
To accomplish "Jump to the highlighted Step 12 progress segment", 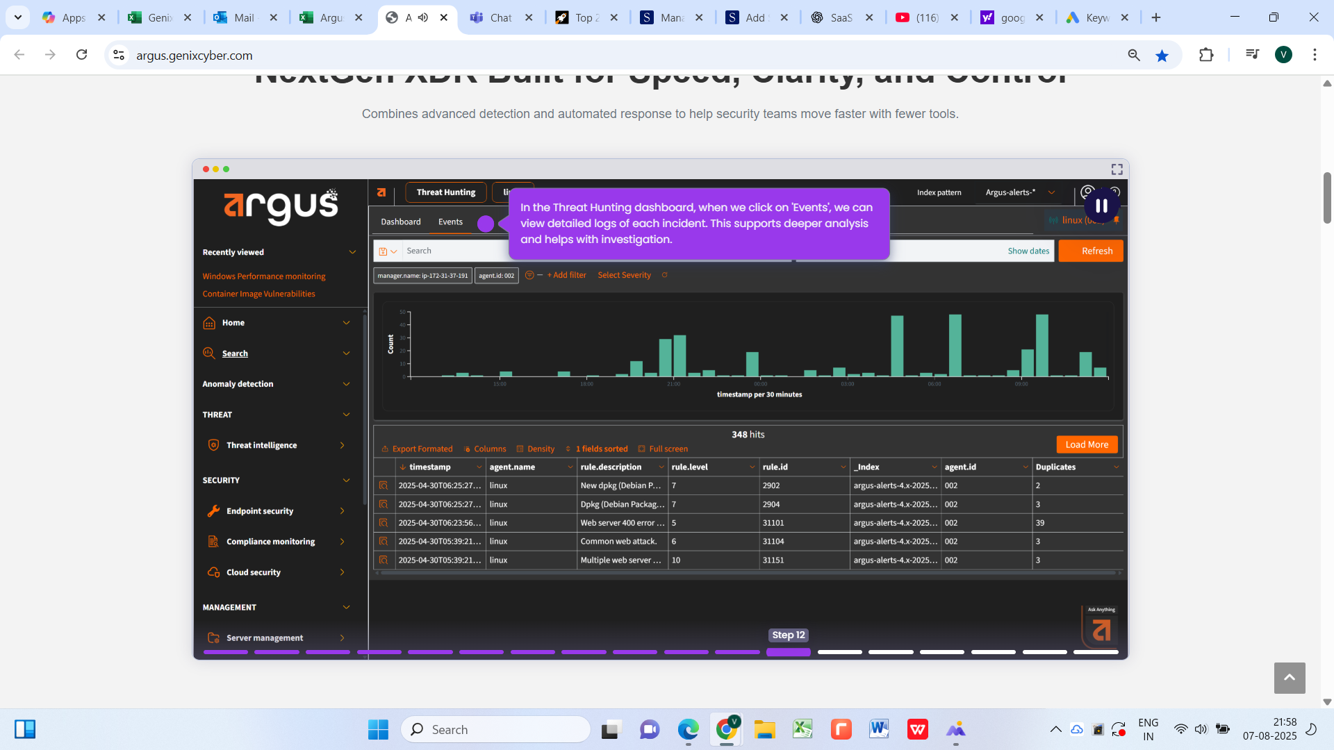I will (x=789, y=652).
